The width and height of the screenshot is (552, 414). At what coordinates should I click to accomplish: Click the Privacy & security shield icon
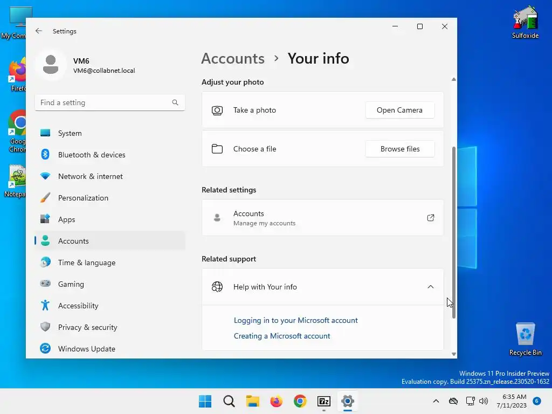coord(45,327)
